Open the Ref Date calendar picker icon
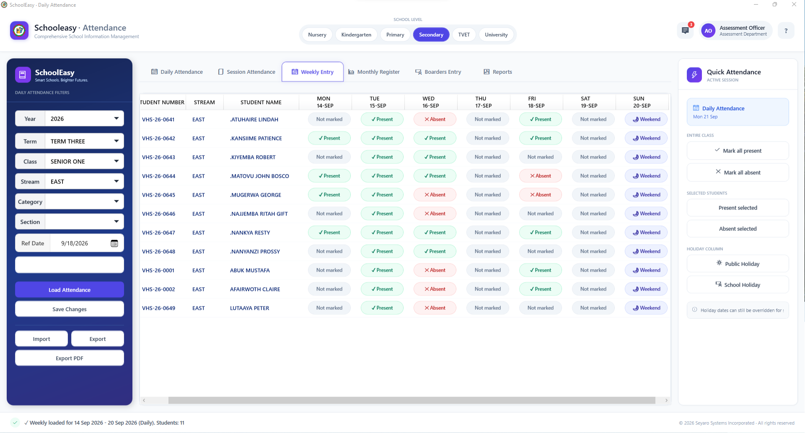805x433 pixels. coord(114,244)
